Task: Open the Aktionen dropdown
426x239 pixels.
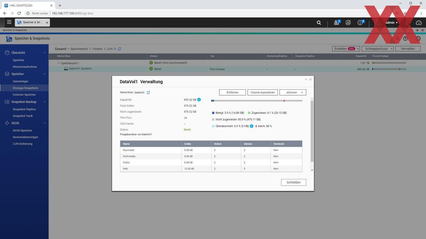Action: click(x=293, y=92)
